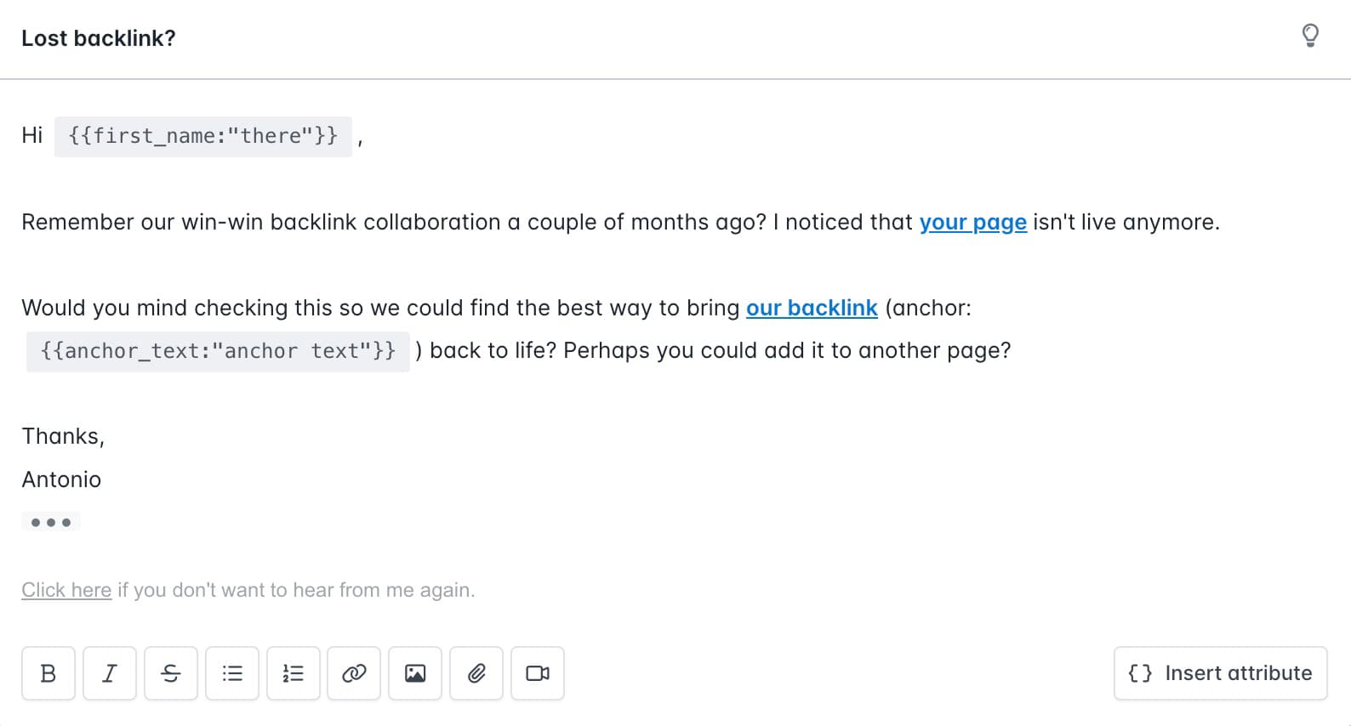Select the anchor_text attribute placeholder

[x=218, y=351]
